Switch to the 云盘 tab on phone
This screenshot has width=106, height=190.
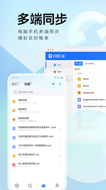pyautogui.click(x=27, y=84)
